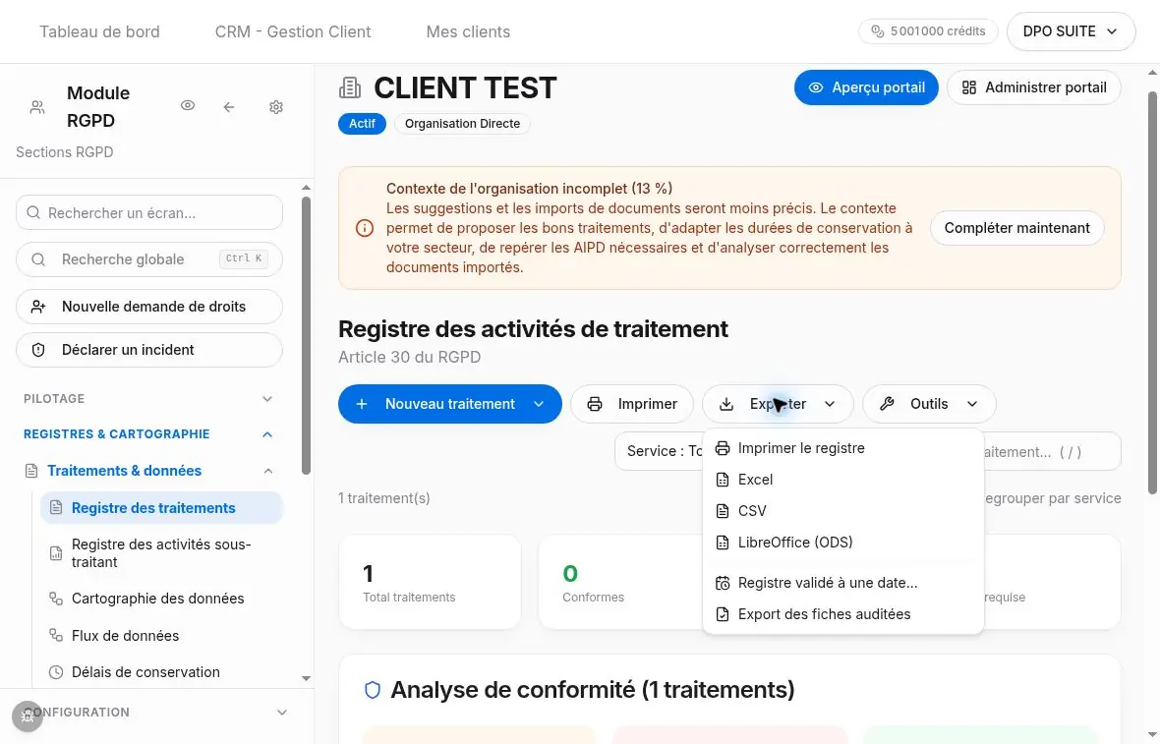This screenshot has height=744, width=1160.
Task: Click the bug icon at the bottom left
Action: (x=28, y=715)
